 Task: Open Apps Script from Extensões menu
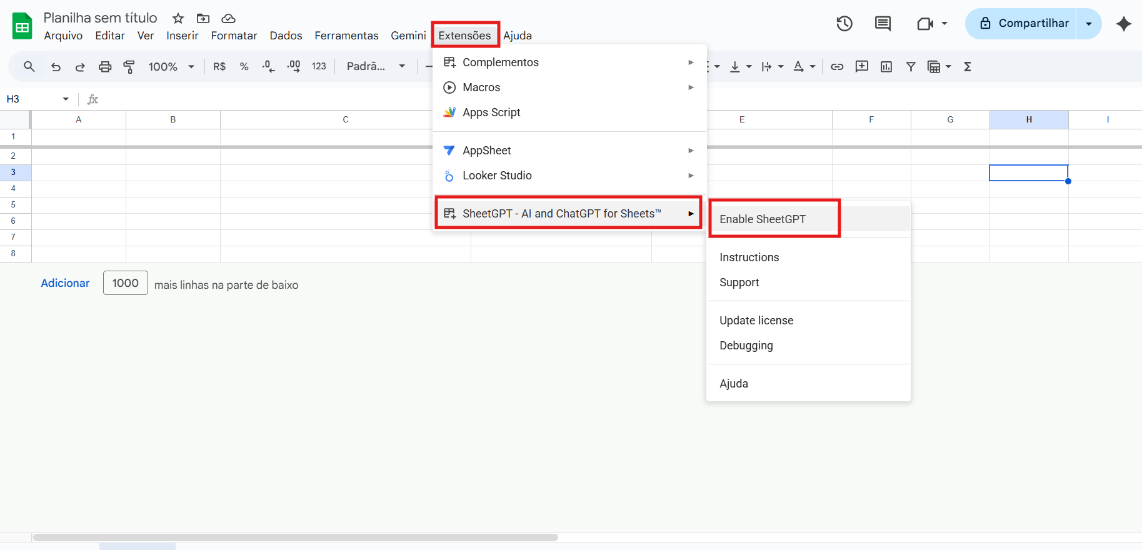click(491, 112)
